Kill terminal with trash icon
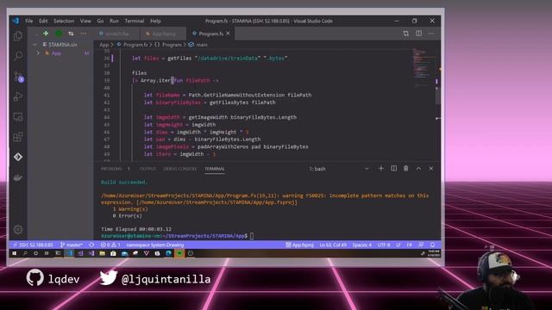Image resolution: width=552 pixels, height=310 pixels. point(406,169)
